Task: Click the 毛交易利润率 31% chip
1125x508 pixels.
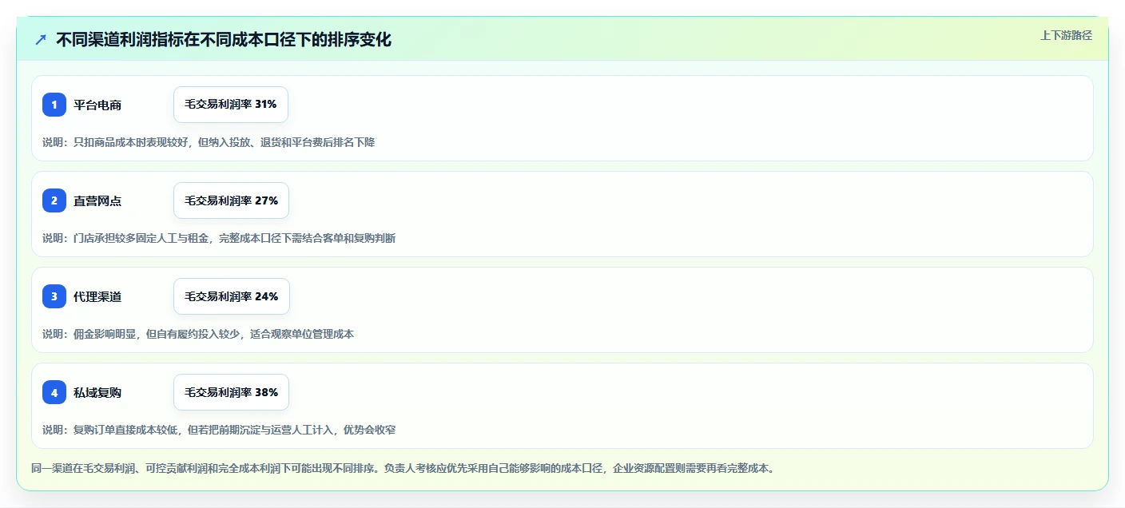Action: pos(231,105)
